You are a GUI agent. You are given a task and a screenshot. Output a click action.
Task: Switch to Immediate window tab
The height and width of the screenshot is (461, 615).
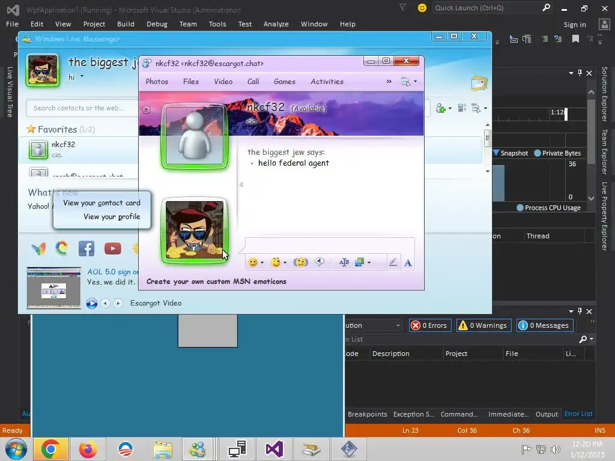coord(508,414)
